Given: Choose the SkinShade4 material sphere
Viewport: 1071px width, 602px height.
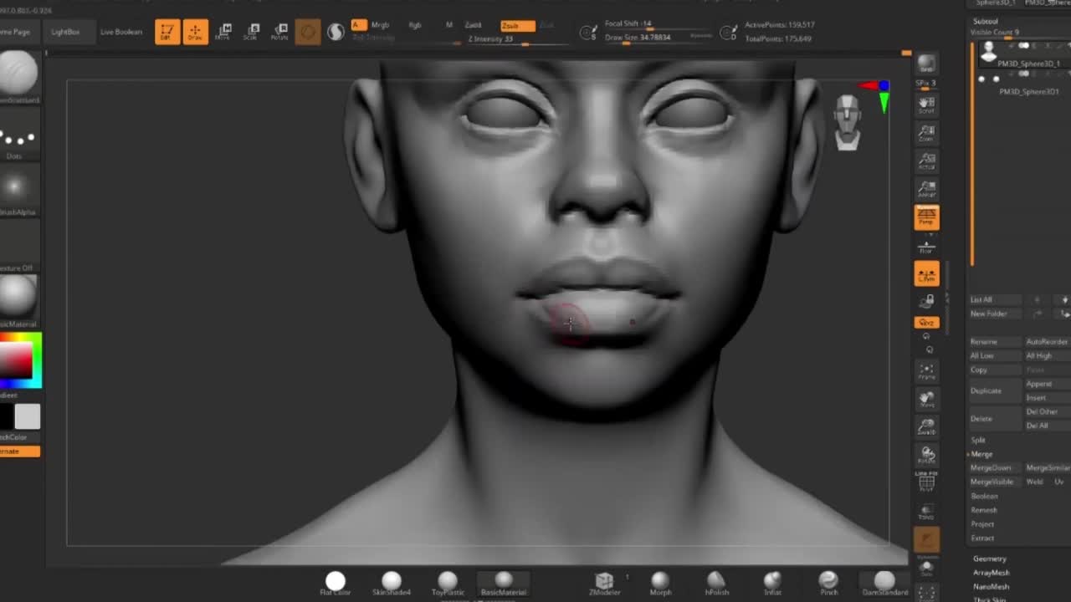Looking at the screenshot, I should click(392, 583).
